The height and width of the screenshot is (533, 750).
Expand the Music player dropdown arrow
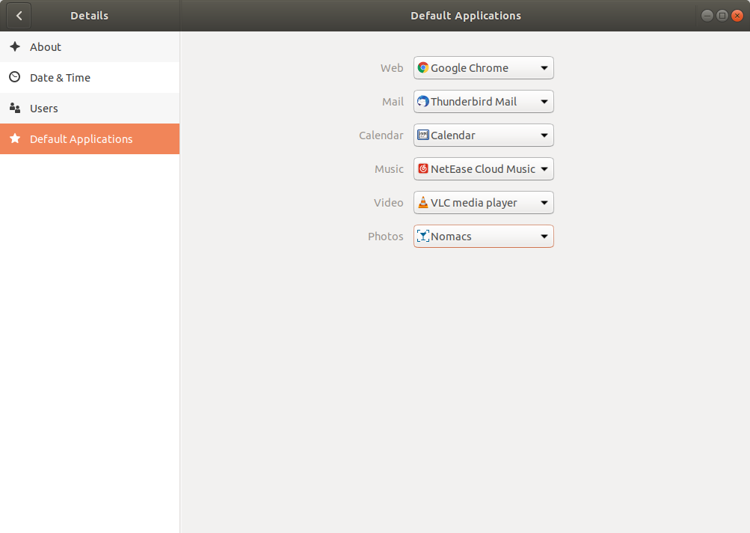click(x=544, y=169)
